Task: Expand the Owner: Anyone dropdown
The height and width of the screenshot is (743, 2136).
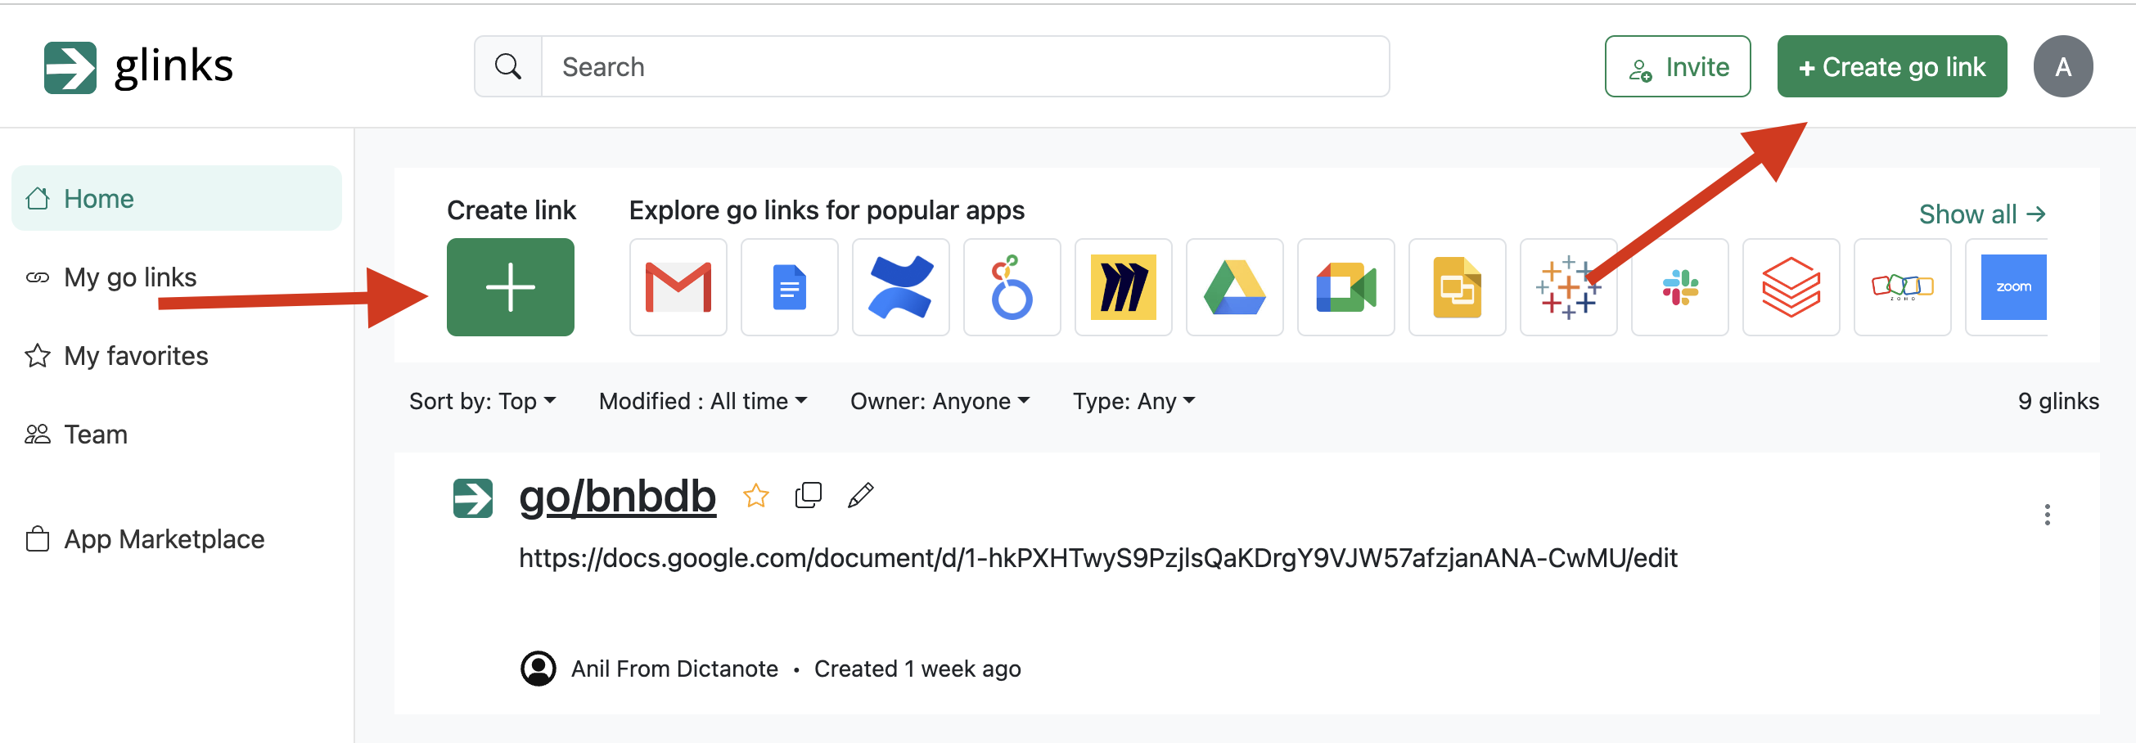Action: pyautogui.click(x=940, y=401)
